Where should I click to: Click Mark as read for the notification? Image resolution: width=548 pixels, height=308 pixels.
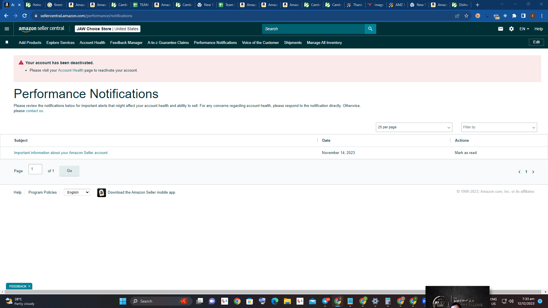pyautogui.click(x=466, y=153)
